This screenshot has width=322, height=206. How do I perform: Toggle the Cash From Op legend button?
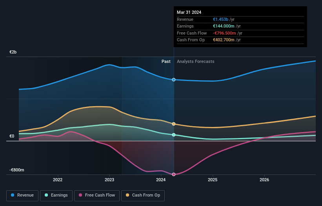(x=143, y=195)
